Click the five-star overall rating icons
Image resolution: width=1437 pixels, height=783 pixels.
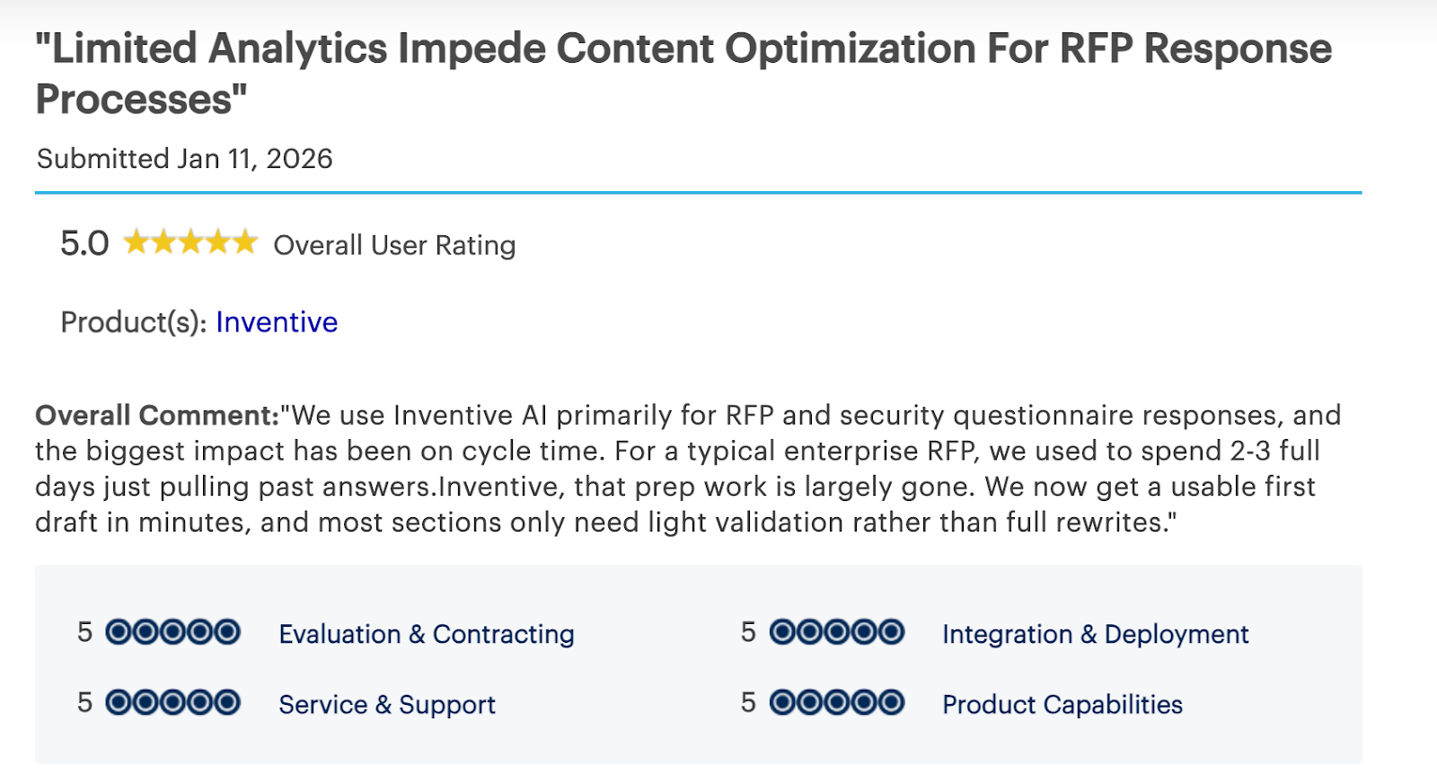click(x=190, y=242)
